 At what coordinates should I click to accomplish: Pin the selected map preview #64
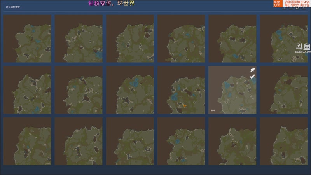click(x=252, y=70)
